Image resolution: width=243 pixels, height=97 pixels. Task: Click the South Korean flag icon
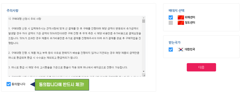(181, 49)
